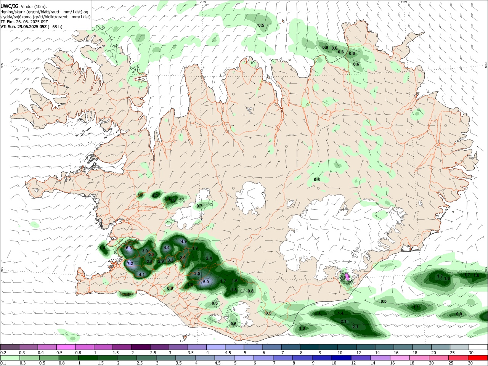488x366 pixels.
Task: Click the 2.4 precipitation value
Action: tap(209, 258)
